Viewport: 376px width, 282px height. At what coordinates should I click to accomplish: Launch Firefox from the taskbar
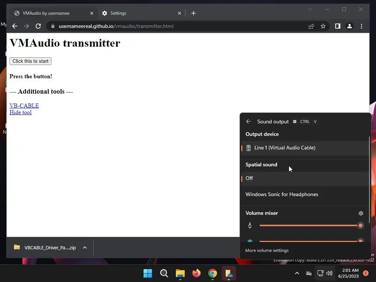point(196,273)
